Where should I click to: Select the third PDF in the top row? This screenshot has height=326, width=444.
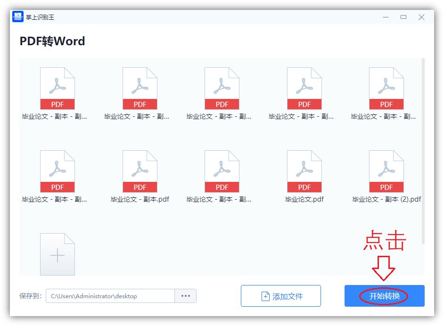[222, 89]
